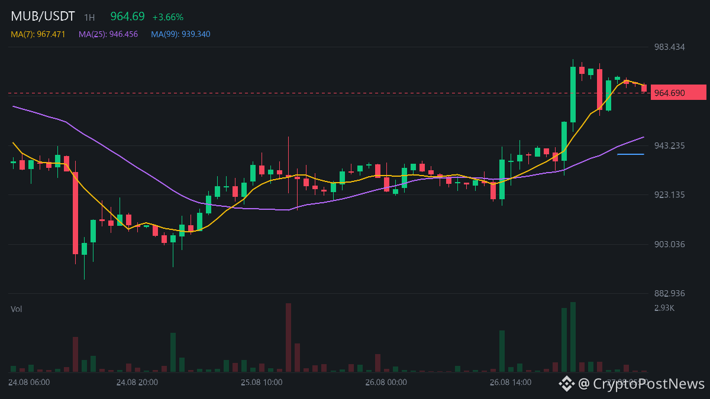This screenshot has width=710, height=399.
Task: Select the MA(25): 946.456 indicator label
Action: coord(108,34)
